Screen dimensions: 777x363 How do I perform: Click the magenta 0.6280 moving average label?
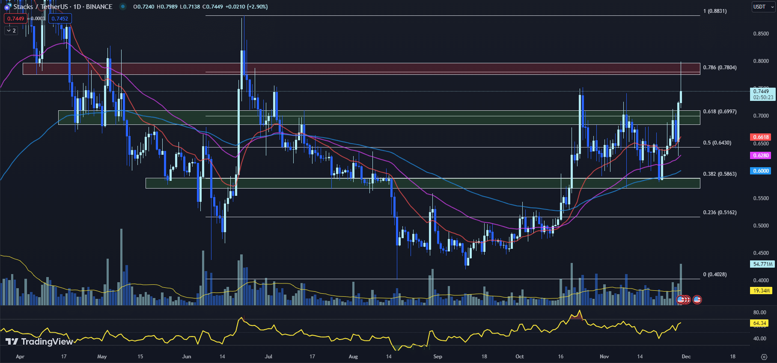[761, 156]
